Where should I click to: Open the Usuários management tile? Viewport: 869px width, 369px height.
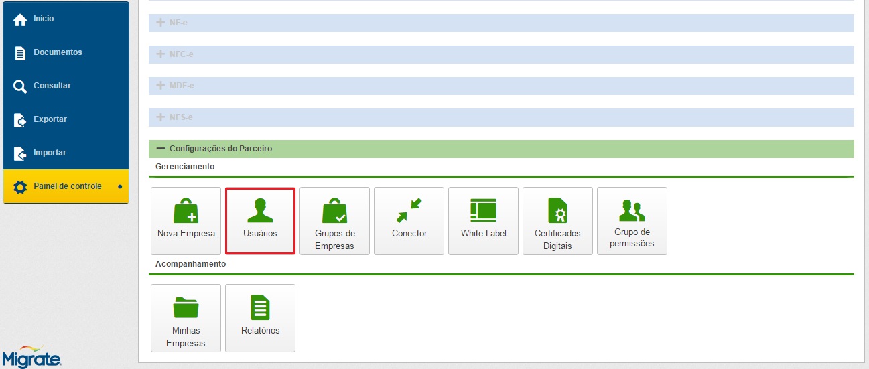coord(260,221)
